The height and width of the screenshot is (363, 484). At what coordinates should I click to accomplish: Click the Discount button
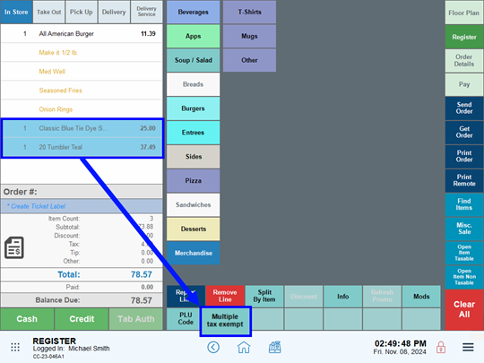coord(304,296)
